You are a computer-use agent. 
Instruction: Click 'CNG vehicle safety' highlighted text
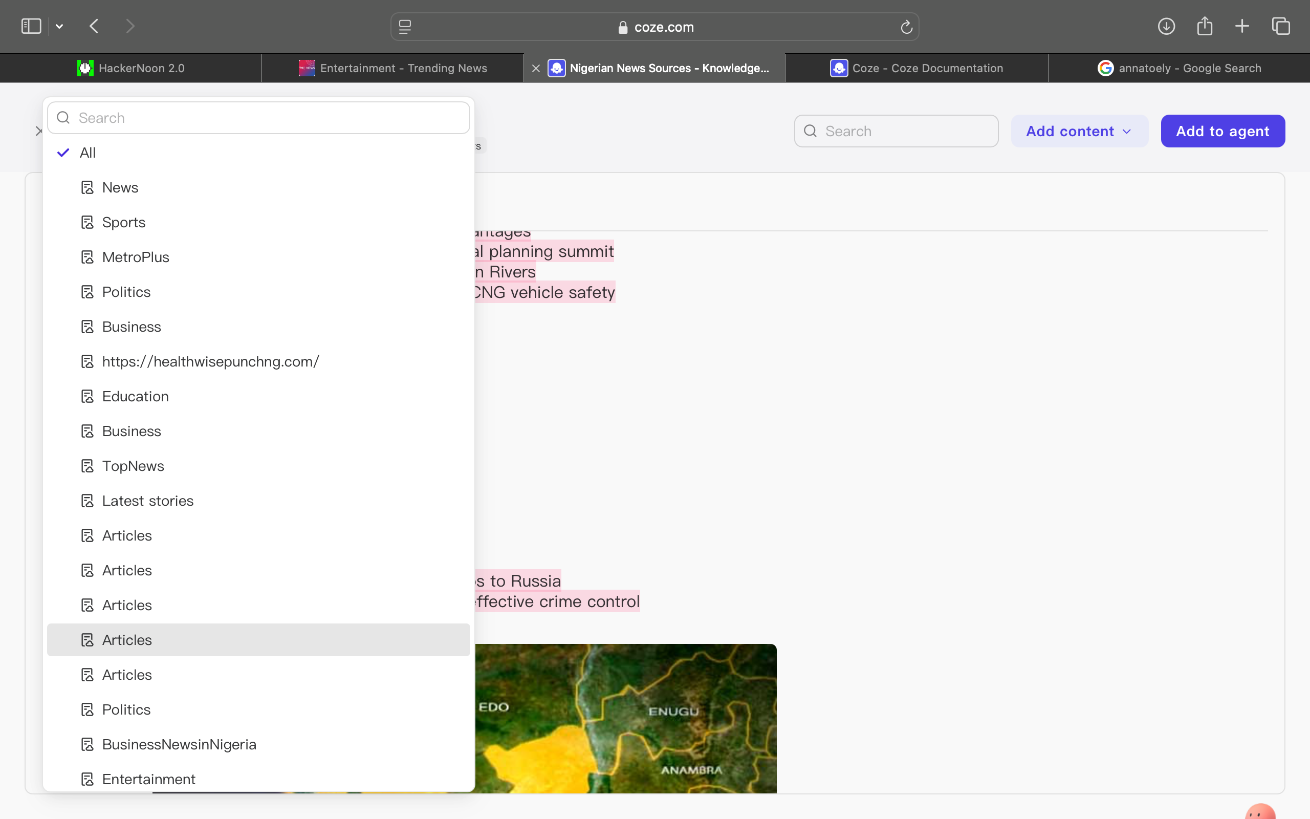(544, 292)
